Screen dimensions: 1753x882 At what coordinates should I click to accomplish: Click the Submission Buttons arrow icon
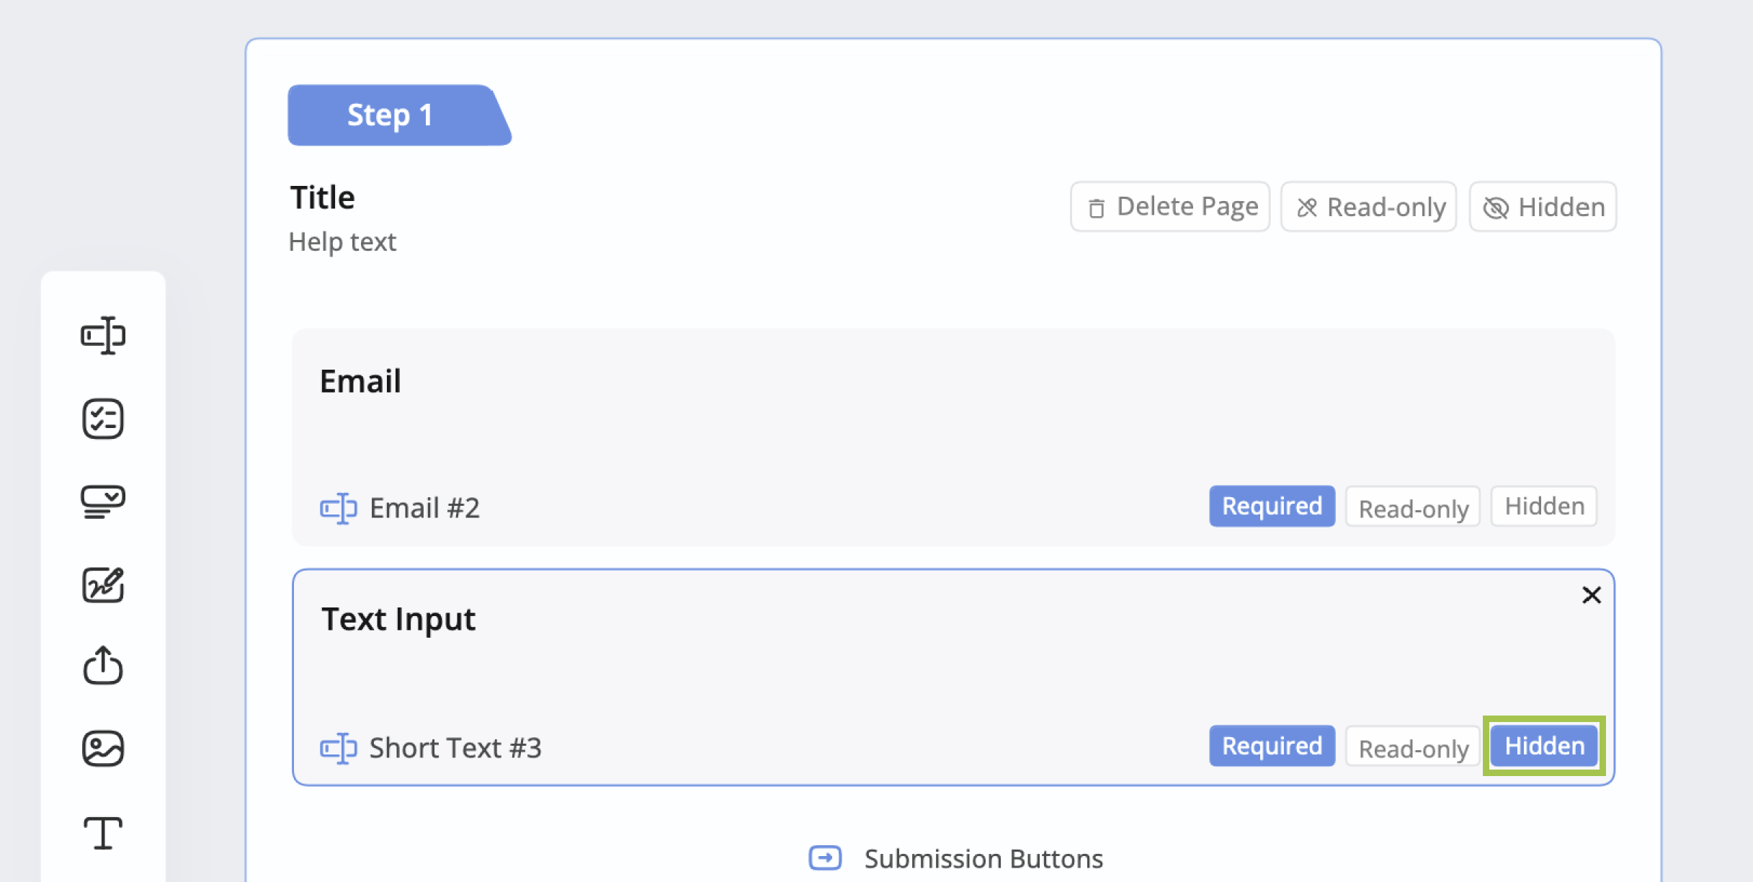[x=825, y=857]
